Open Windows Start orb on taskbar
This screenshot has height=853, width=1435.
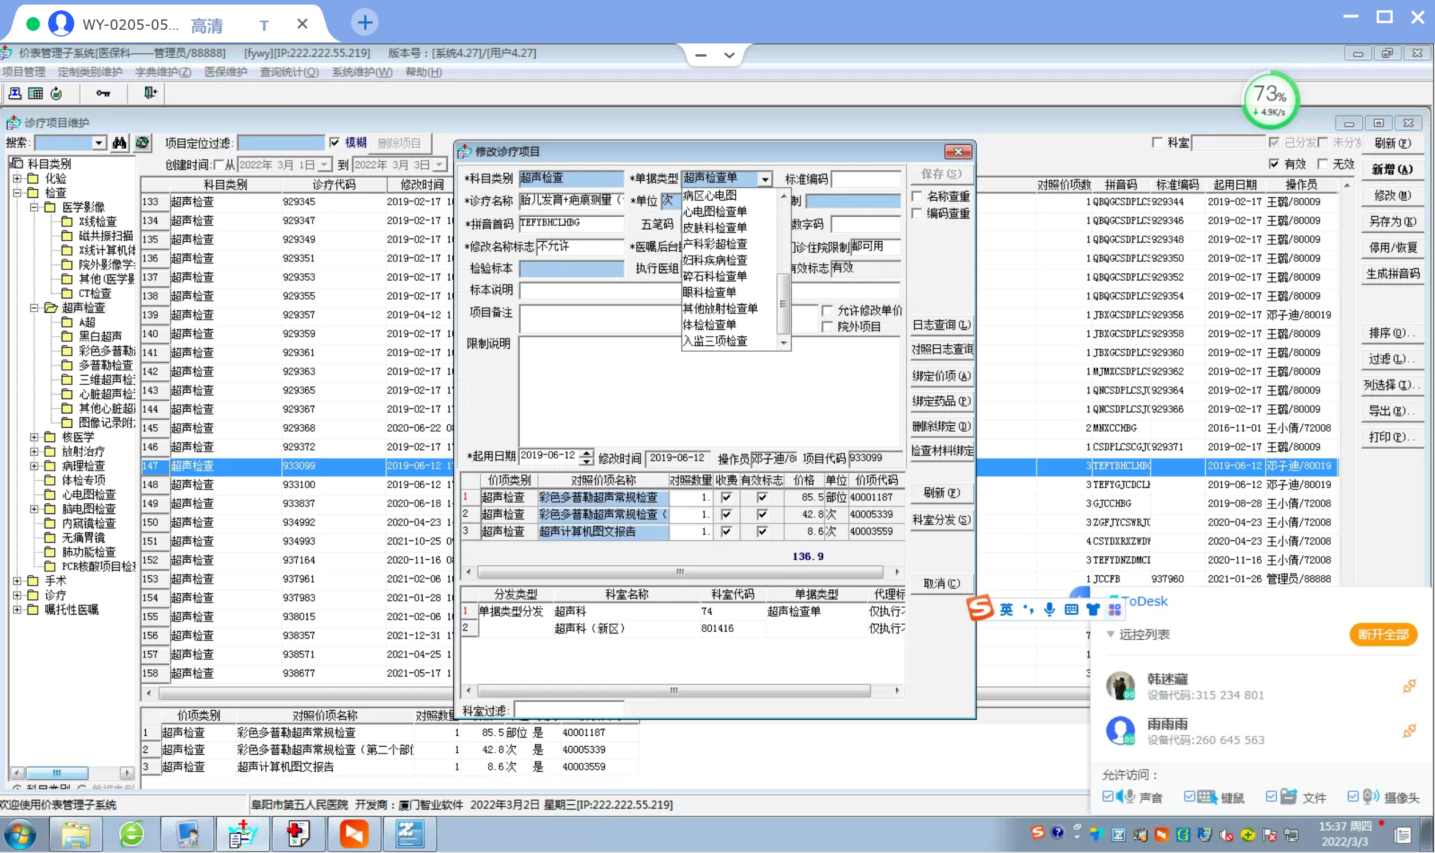coord(21,834)
